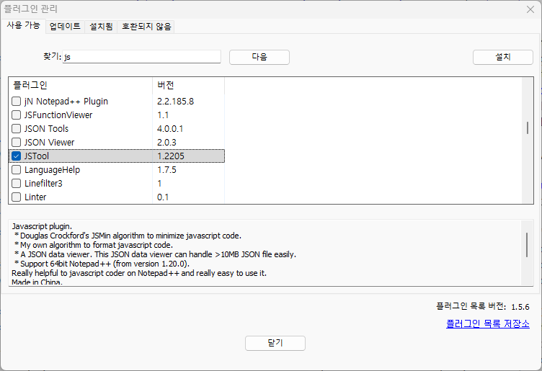Select the Linefilter3 row name
The height and width of the screenshot is (371, 542).
(43, 184)
